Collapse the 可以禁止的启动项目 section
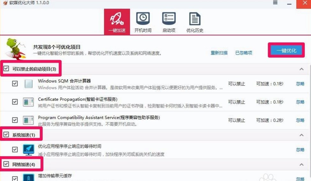The width and height of the screenshot is (311, 181). pos(301,69)
